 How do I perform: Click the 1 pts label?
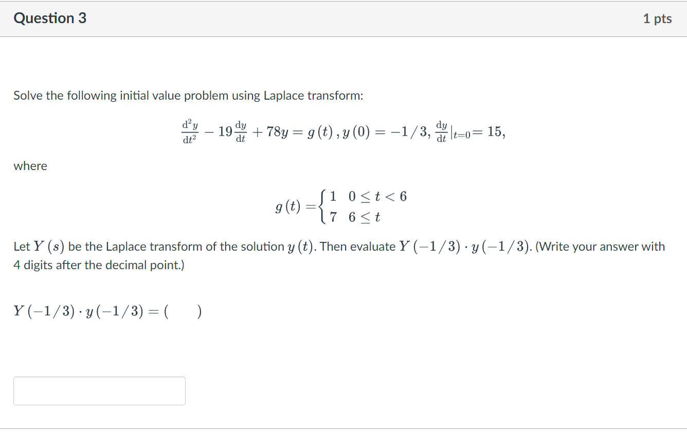click(658, 18)
